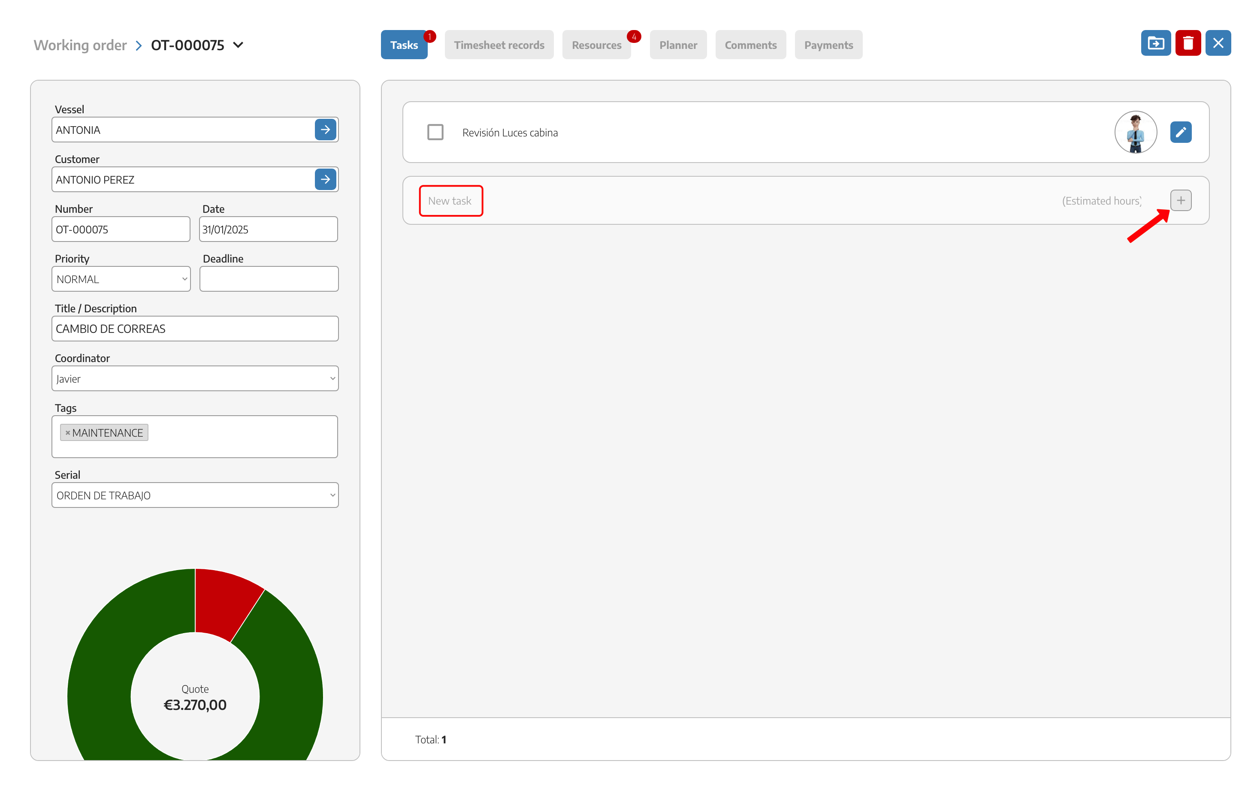This screenshot has height=791, width=1245.
Task: Open the Resources tab
Action: click(597, 45)
